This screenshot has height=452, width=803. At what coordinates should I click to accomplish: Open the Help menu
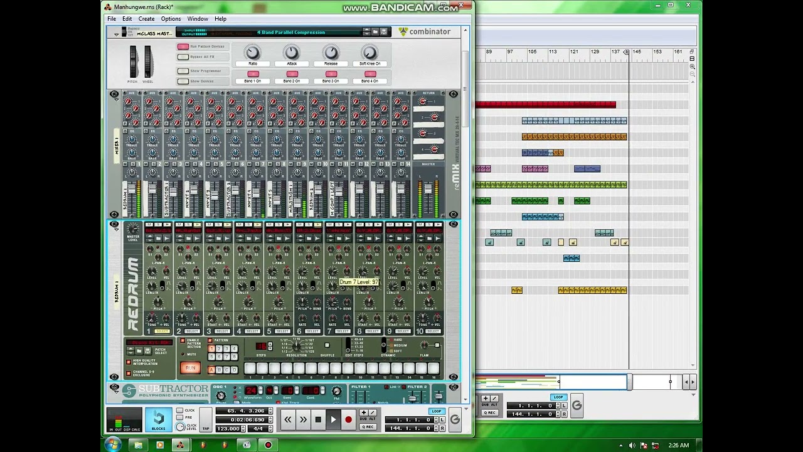click(220, 19)
